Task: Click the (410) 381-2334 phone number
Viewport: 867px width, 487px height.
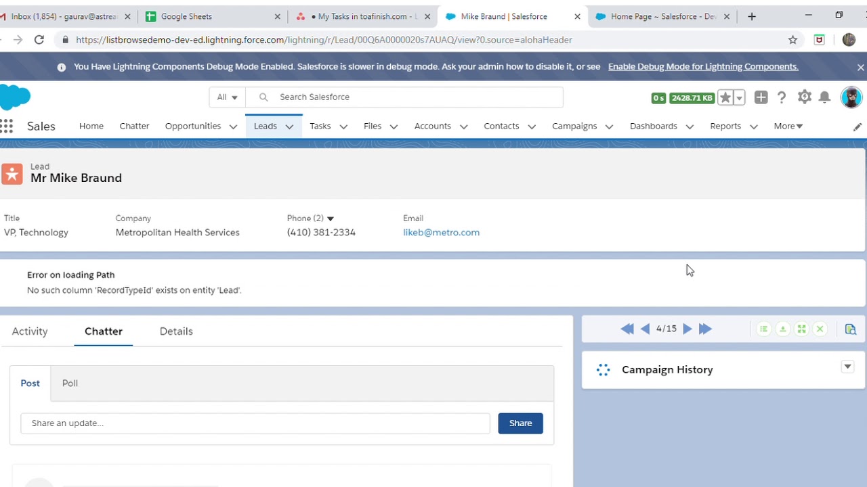Action: (x=321, y=232)
